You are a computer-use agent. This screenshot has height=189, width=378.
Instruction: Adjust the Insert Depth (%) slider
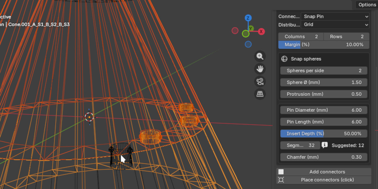324,134
